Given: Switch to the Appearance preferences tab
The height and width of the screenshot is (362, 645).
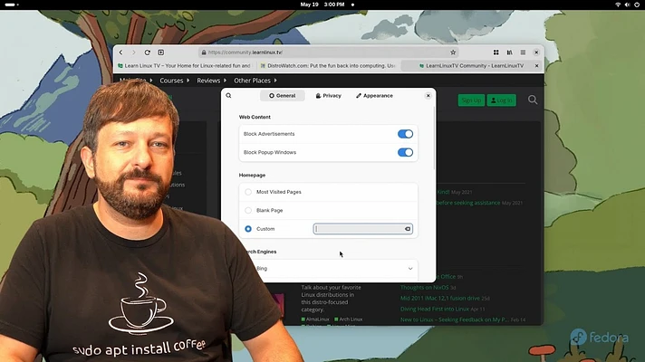Looking at the screenshot, I should 374,96.
